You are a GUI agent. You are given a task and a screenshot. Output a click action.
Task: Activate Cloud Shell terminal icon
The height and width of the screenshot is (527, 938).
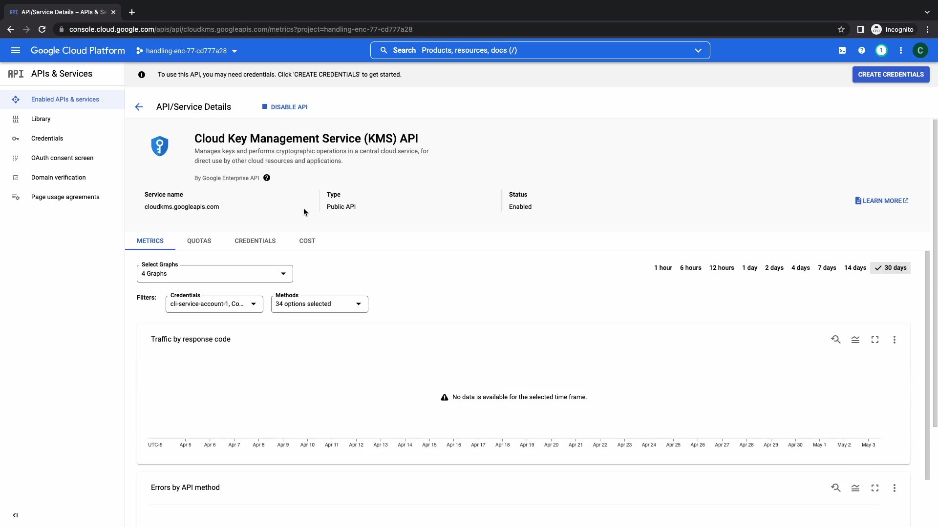tap(842, 50)
